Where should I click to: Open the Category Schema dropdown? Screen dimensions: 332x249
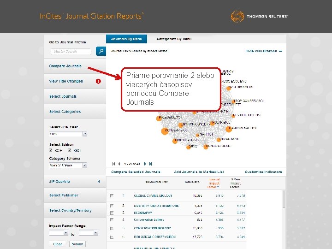click(x=85, y=165)
